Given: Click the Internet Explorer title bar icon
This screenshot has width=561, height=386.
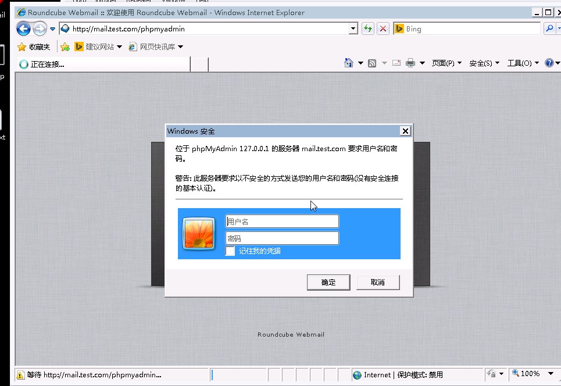Looking at the screenshot, I should click(x=22, y=13).
